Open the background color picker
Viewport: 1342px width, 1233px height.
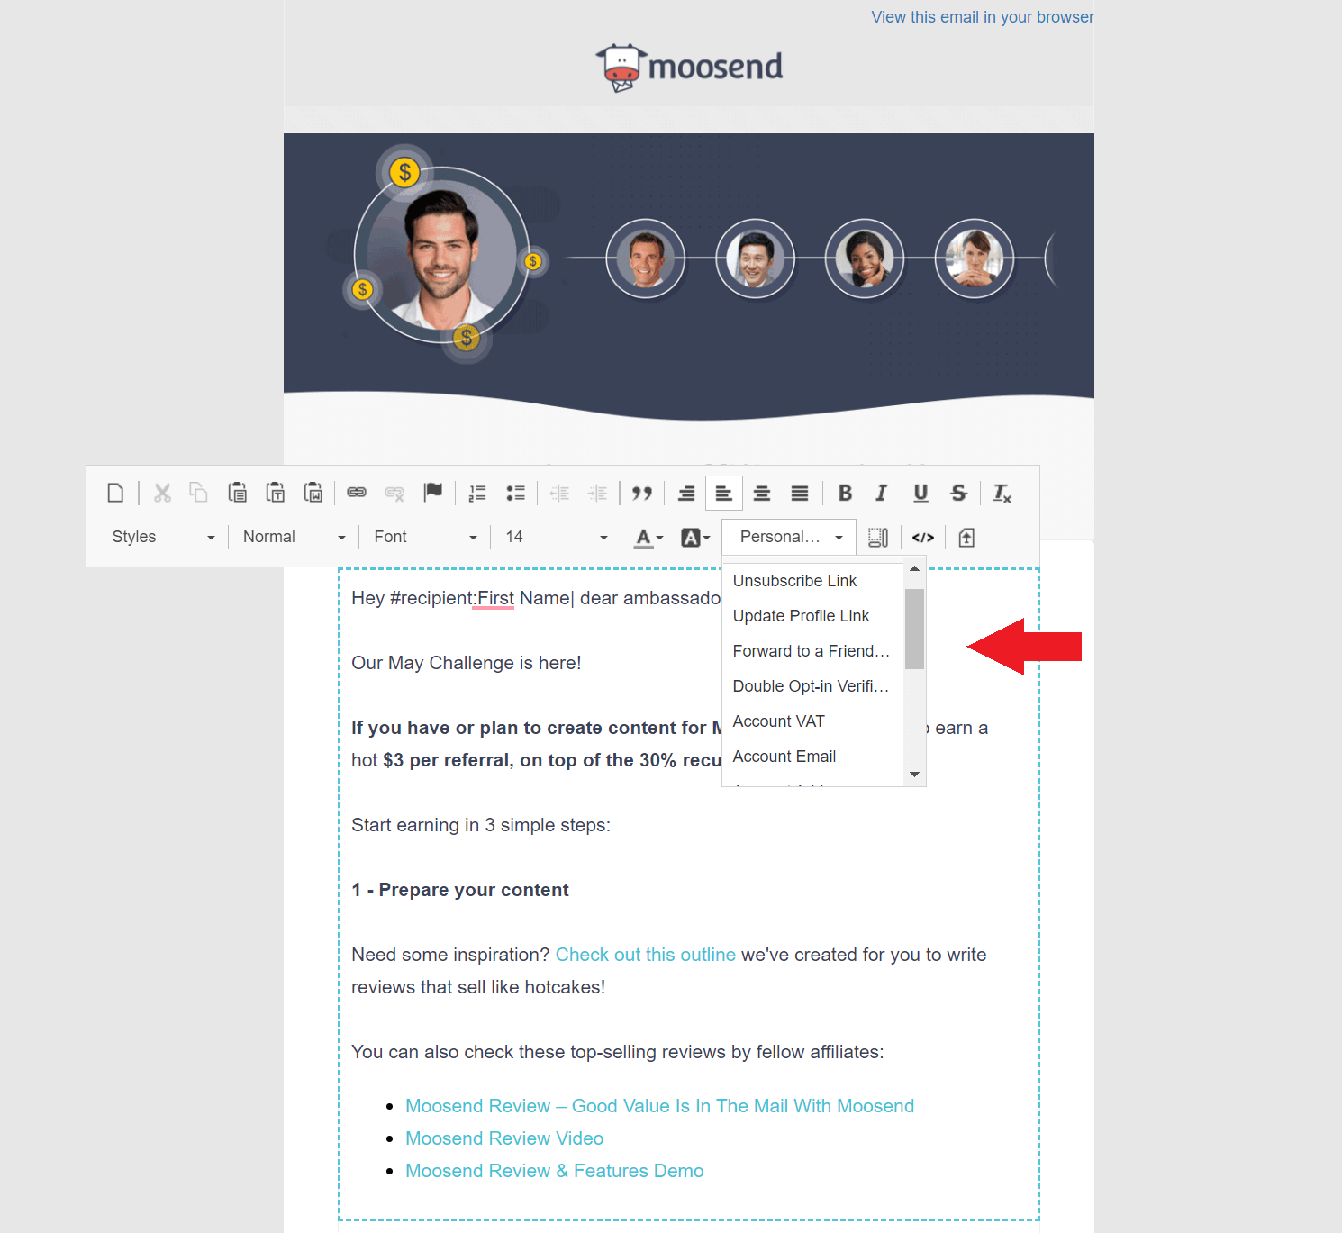[694, 538]
